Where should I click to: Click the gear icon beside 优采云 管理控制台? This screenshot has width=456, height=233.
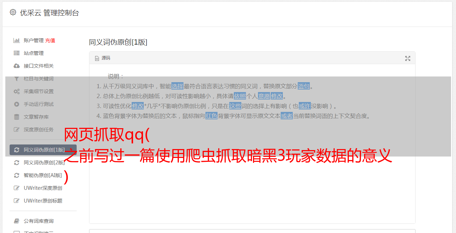click(13, 12)
